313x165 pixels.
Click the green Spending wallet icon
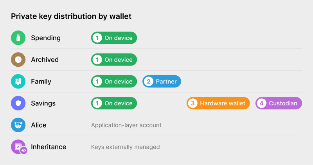pos(18,38)
